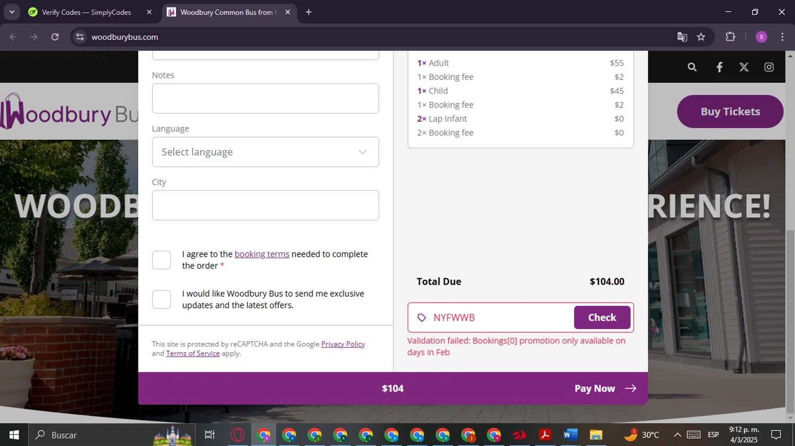Select the Woodbury Common Bus tab
Image resolution: width=795 pixels, height=446 pixels.
[x=228, y=12]
